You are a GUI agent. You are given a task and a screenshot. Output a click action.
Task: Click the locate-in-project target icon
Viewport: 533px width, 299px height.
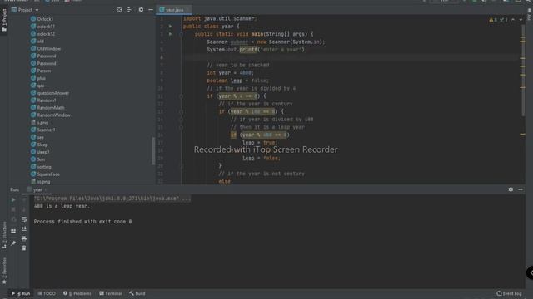click(119, 10)
